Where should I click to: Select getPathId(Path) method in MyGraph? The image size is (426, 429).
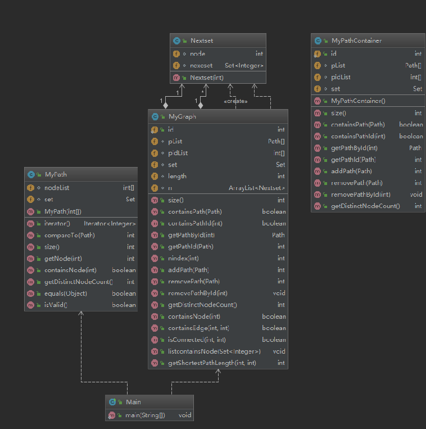coord(191,246)
